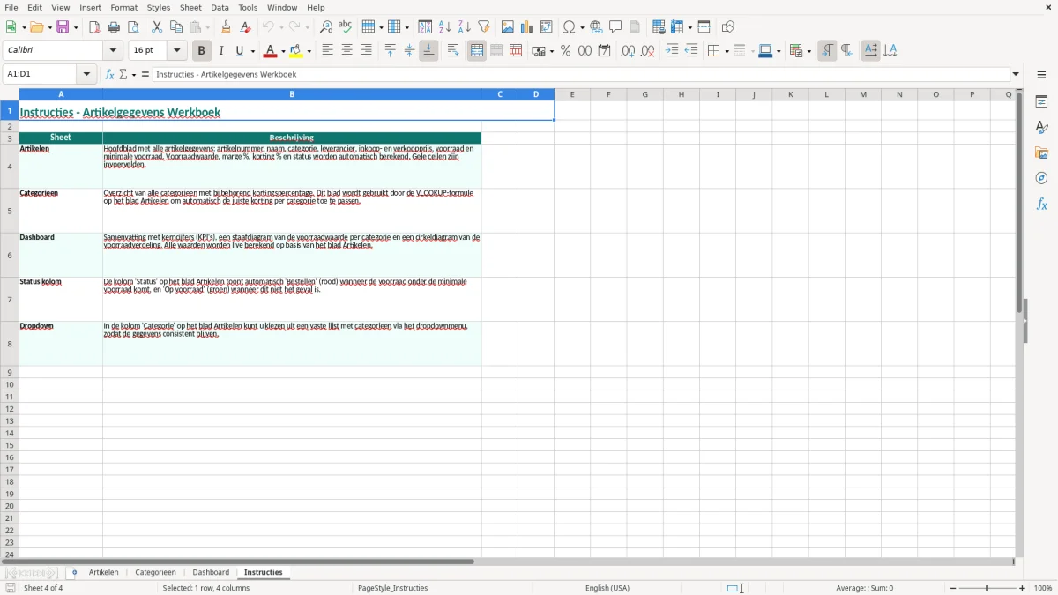Open the sidebar Styles panel
Image resolution: width=1058 pixels, height=595 pixels.
[1041, 127]
